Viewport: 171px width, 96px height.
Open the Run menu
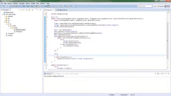38,3
